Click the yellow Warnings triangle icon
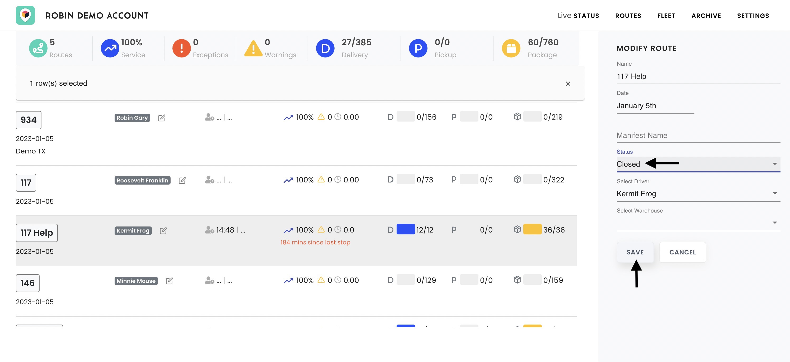This screenshot has height=362, width=790. 253,49
